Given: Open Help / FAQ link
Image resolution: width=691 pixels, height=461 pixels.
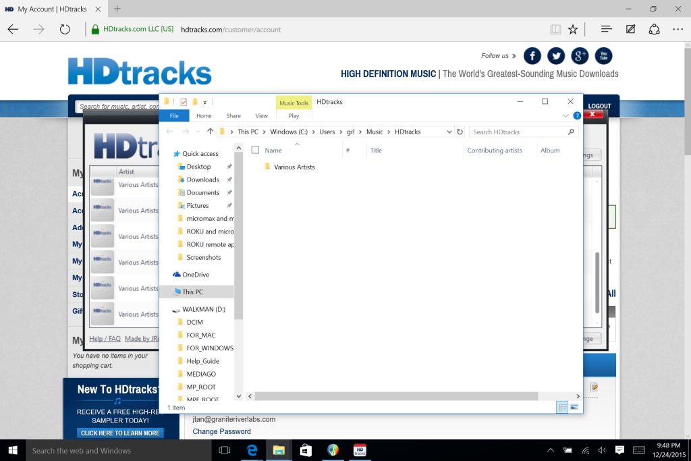Looking at the screenshot, I should coord(105,338).
